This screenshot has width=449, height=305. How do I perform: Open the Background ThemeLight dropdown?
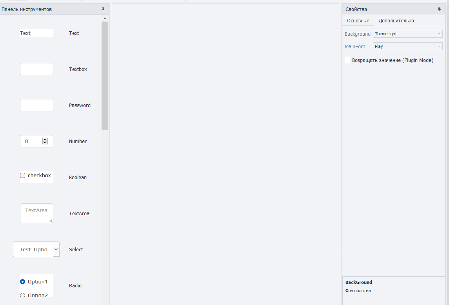click(408, 34)
